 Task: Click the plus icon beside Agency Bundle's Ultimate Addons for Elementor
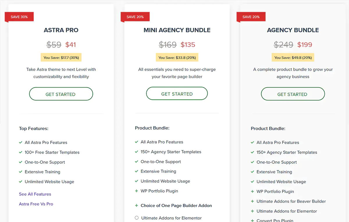pos(252,211)
